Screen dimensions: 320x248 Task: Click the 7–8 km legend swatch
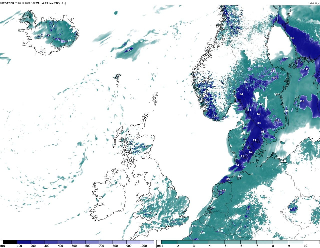pyautogui.click(x=264, y=242)
